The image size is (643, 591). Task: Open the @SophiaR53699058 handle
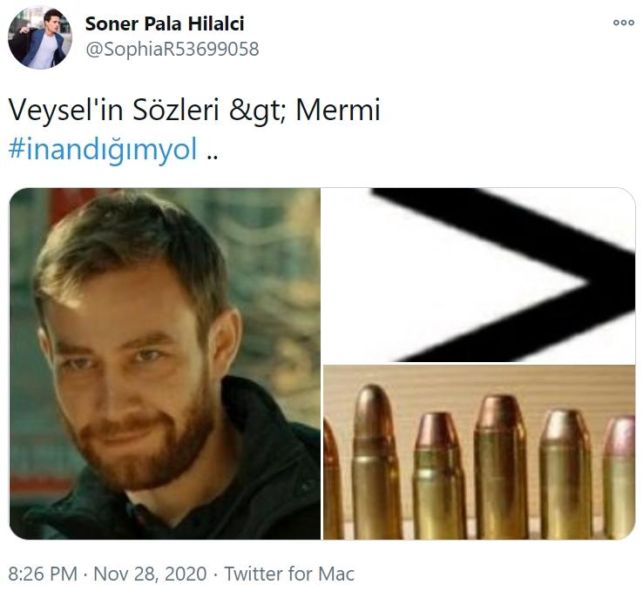pos(172,50)
